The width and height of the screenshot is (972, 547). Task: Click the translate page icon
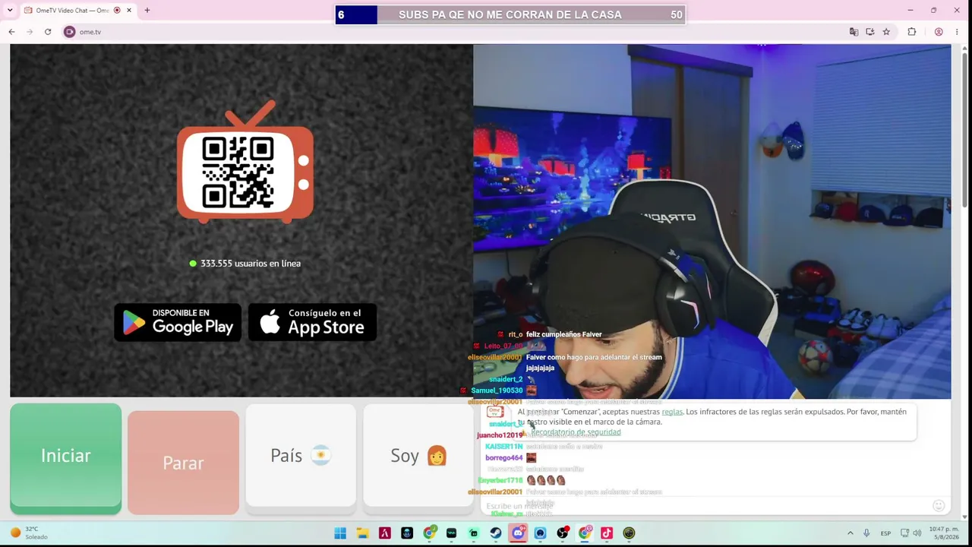coord(854,32)
